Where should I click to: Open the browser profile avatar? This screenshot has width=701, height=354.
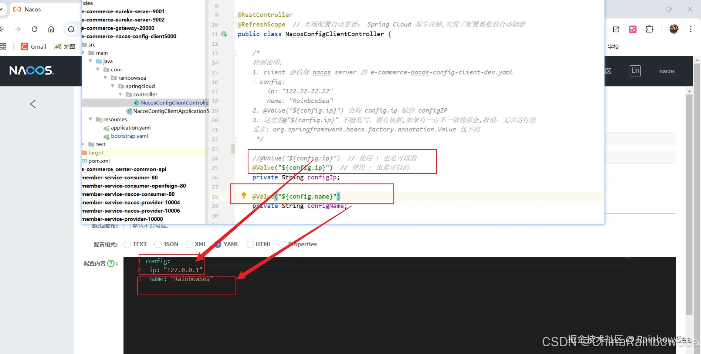(x=674, y=29)
